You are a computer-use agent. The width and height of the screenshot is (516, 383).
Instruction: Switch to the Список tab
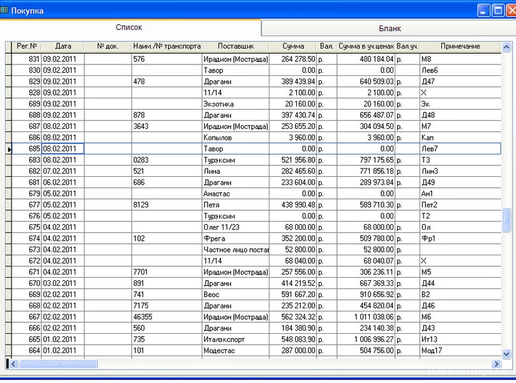point(129,27)
